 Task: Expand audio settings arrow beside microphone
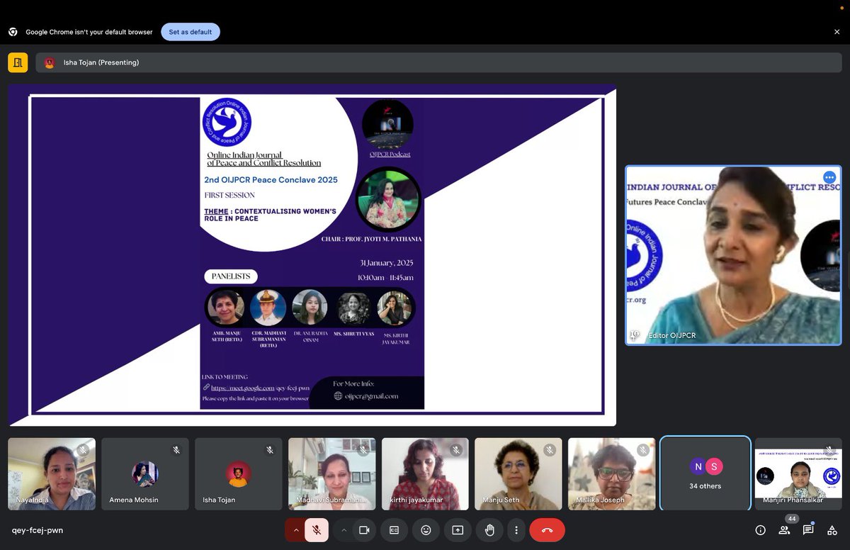click(x=296, y=530)
